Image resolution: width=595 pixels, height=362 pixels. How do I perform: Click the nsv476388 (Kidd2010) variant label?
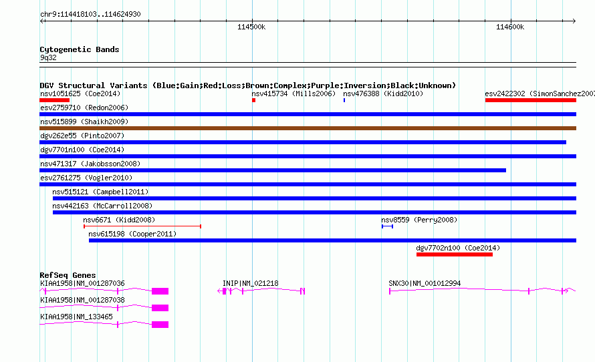383,94
